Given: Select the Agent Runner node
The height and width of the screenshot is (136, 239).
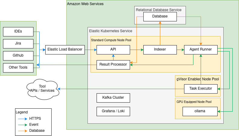Looking at the screenshot, I should pos(201,50).
